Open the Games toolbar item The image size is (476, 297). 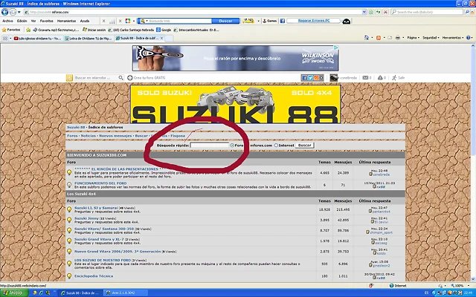click(269, 21)
